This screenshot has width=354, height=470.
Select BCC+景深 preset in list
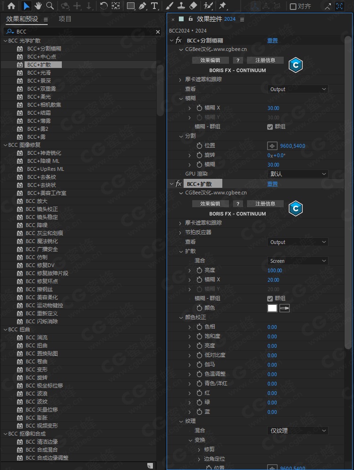(39, 81)
